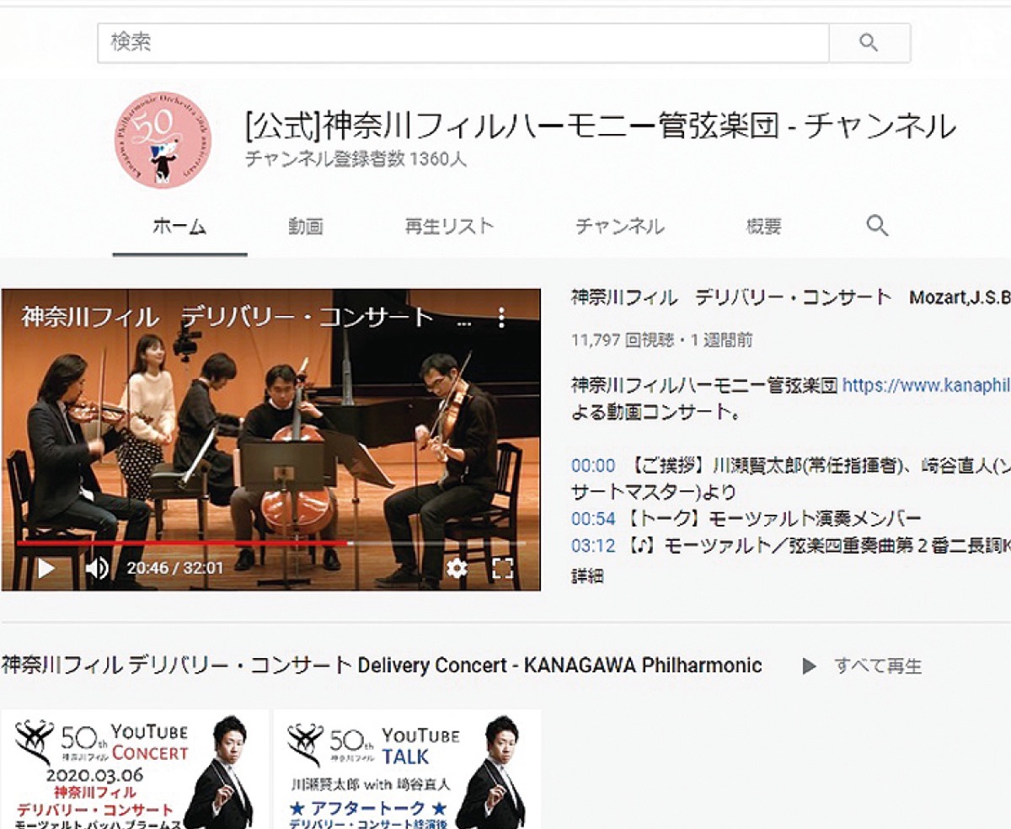This screenshot has height=829, width=1011.
Task: Jump to the 00:54 timestamp link
Action: pos(593,518)
